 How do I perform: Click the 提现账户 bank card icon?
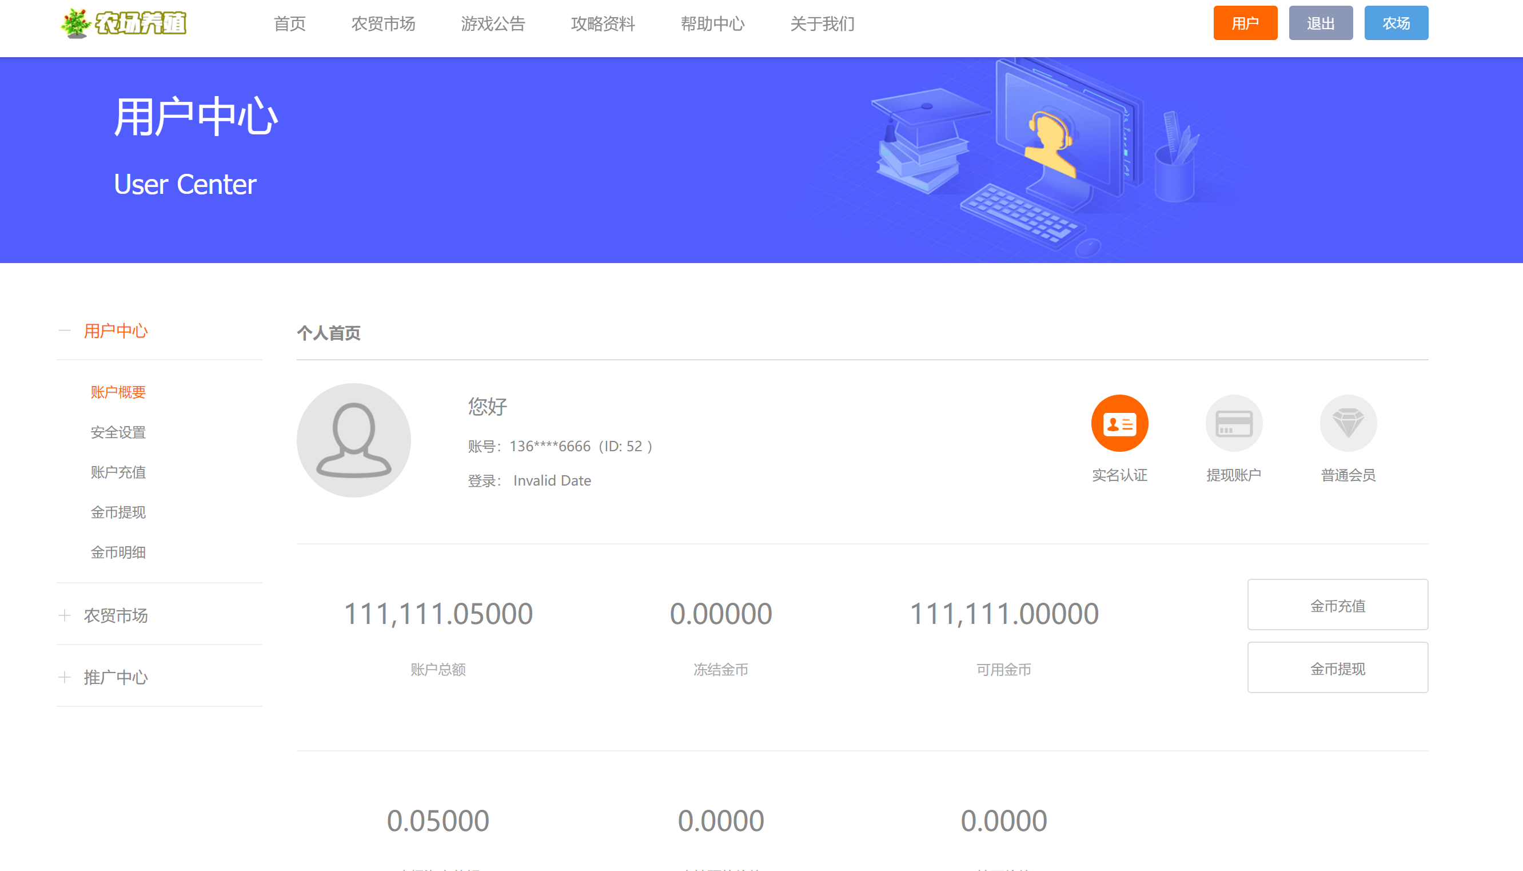click(1233, 423)
